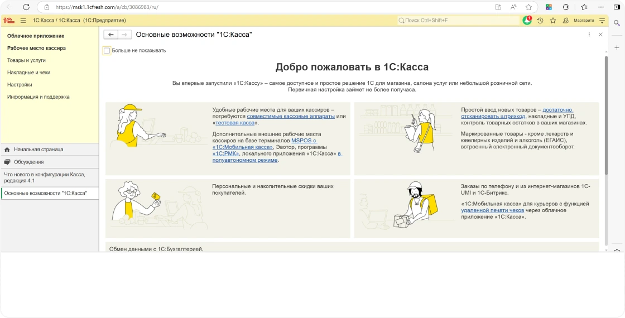Screen dimensions: 625x318
Task: Open Накладные и чеки section
Action: coord(28,73)
